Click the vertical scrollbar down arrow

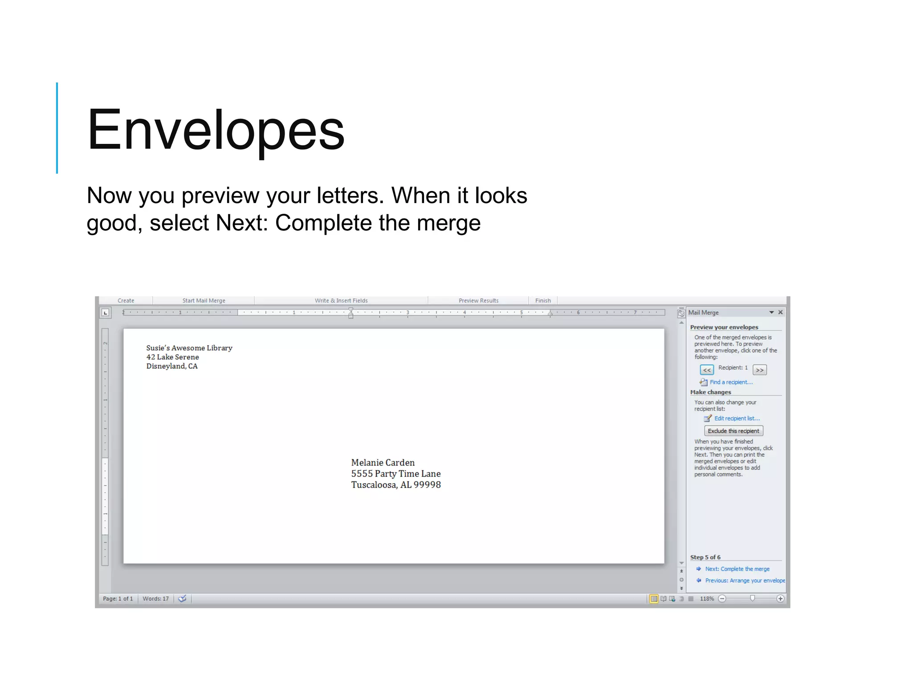tap(681, 563)
